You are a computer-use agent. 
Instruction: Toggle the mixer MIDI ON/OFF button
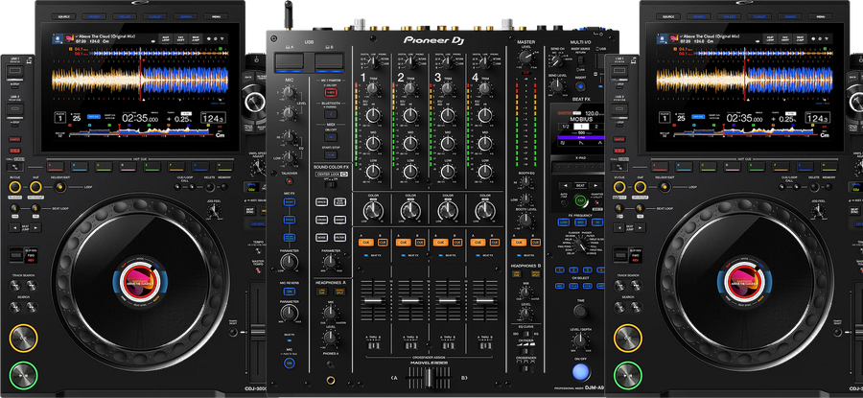(330, 135)
